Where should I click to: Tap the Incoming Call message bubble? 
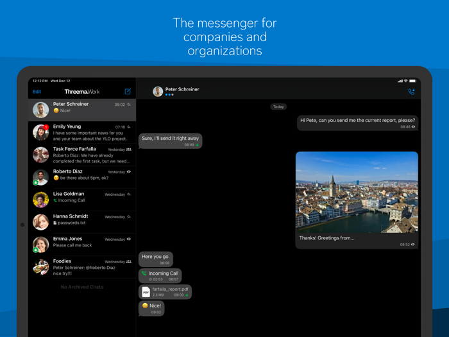pyautogui.click(x=160, y=275)
